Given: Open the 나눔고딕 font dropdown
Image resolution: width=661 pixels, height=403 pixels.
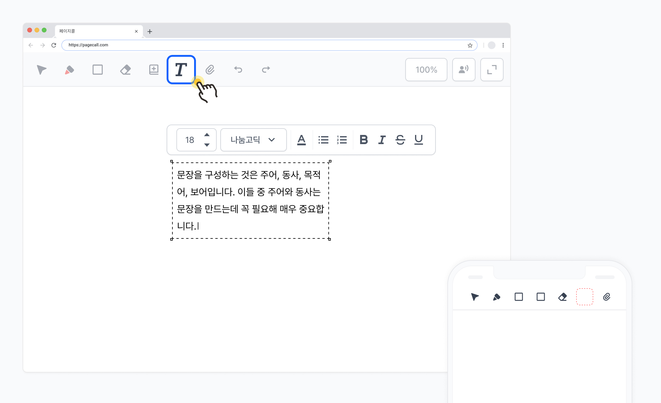Looking at the screenshot, I should [254, 140].
